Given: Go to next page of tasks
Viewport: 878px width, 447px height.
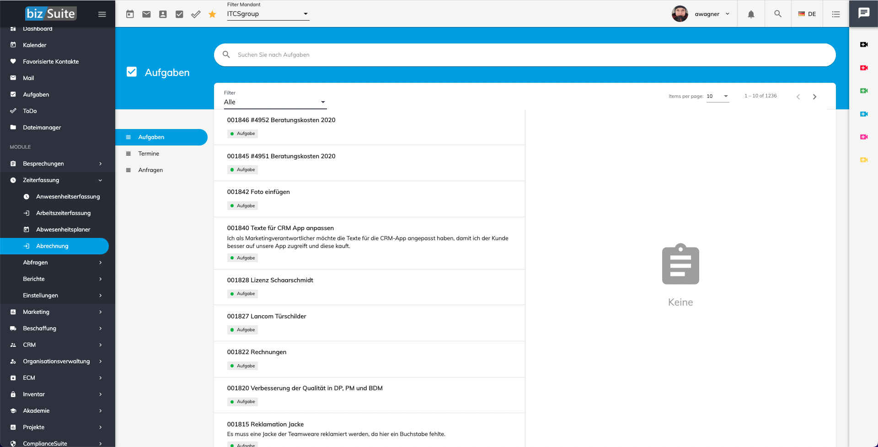Looking at the screenshot, I should click(x=814, y=97).
